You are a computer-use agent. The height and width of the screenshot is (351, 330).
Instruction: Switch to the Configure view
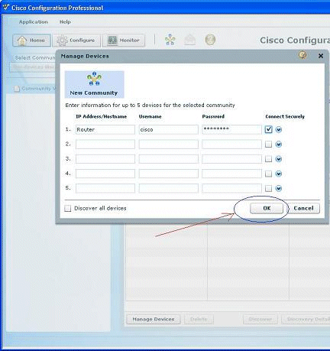pos(76,41)
